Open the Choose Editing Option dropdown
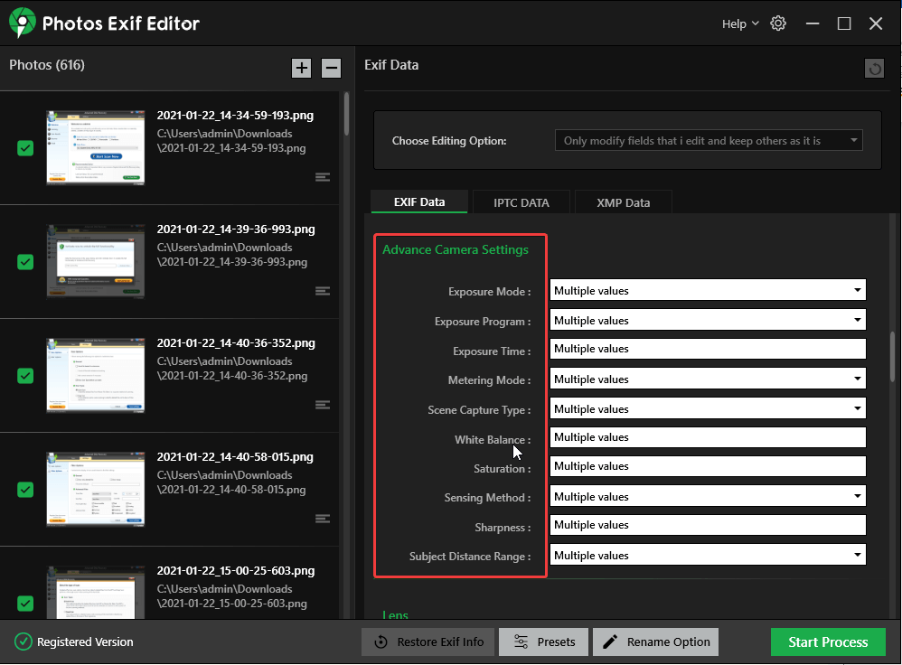The height and width of the screenshot is (665, 902). click(x=708, y=140)
